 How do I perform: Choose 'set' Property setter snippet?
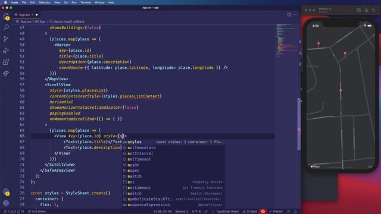coord(173,182)
